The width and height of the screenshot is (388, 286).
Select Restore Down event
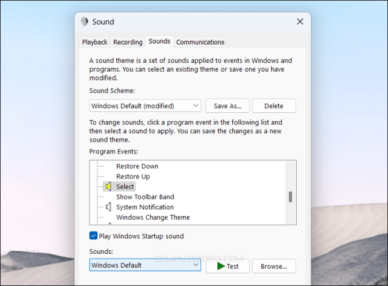point(137,166)
